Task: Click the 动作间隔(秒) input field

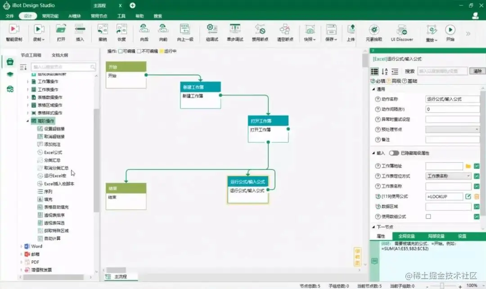Action: point(452,109)
